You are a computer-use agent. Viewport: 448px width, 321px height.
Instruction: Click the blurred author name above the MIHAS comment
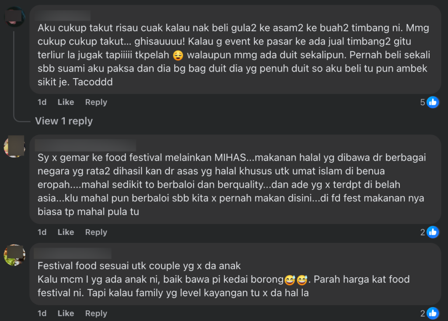[x=85, y=145]
